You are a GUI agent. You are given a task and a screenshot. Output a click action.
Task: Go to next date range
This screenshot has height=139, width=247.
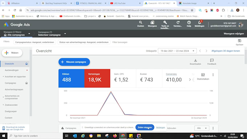206,51
